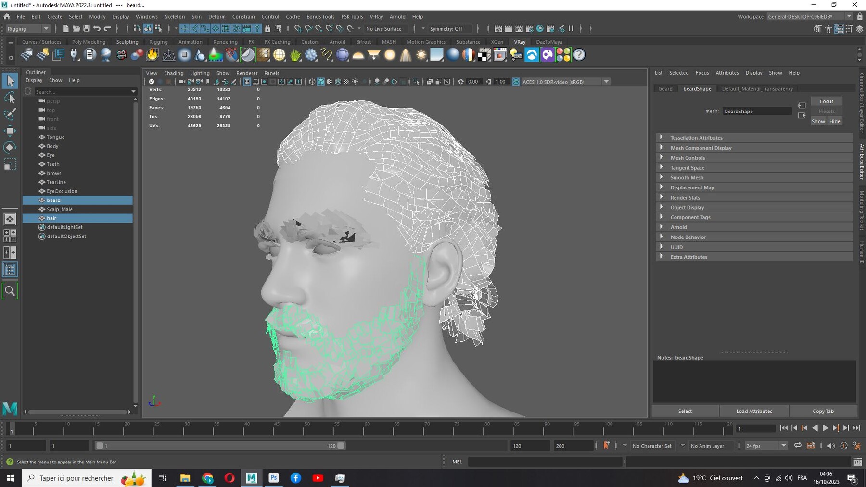This screenshot has height=487, width=866.
Task: Click the Select button at panel bottom
Action: 685,411
